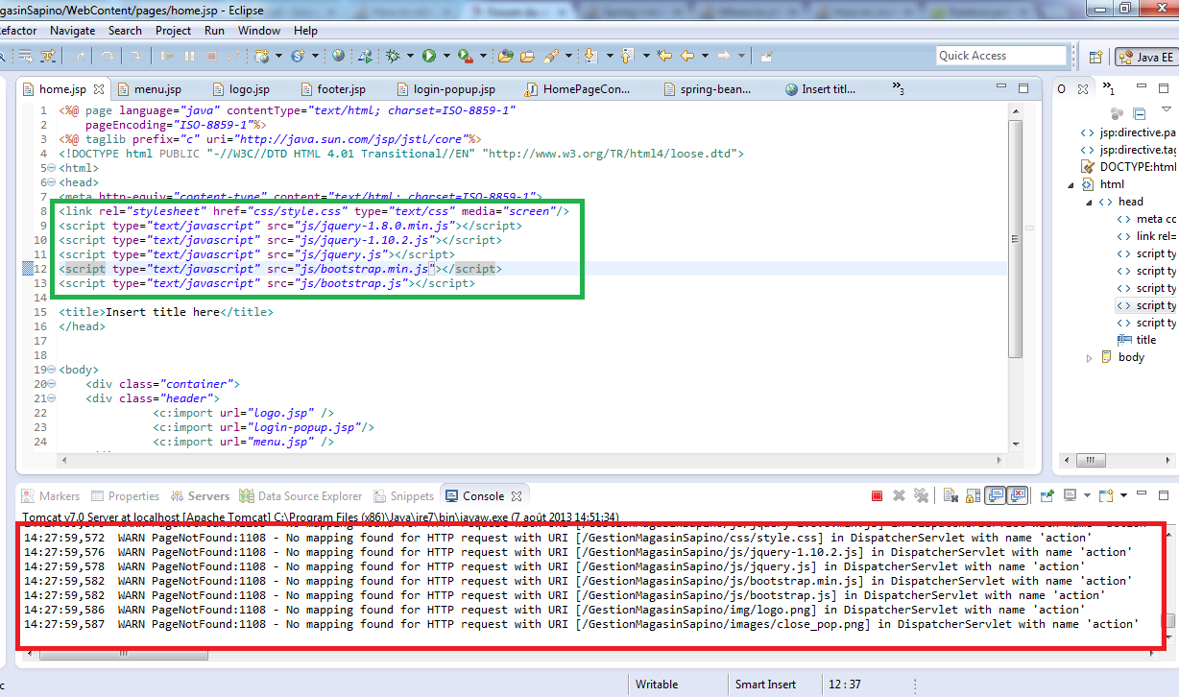Select the title node in Outline
Image resolution: width=1179 pixels, height=697 pixels.
click(1137, 340)
